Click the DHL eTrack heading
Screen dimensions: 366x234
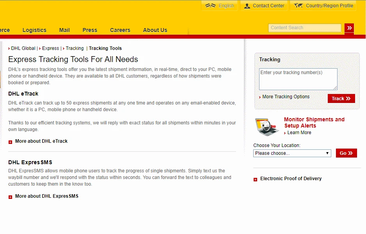click(x=23, y=94)
